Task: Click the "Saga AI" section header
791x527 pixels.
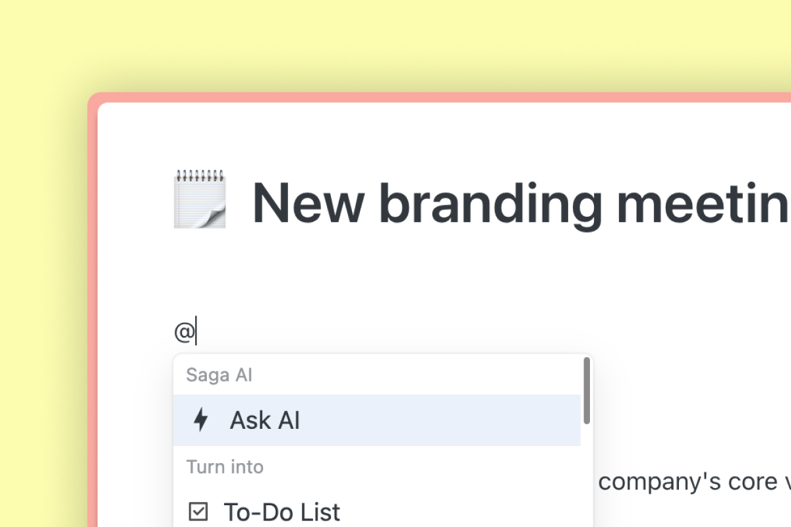Action: coord(219,375)
